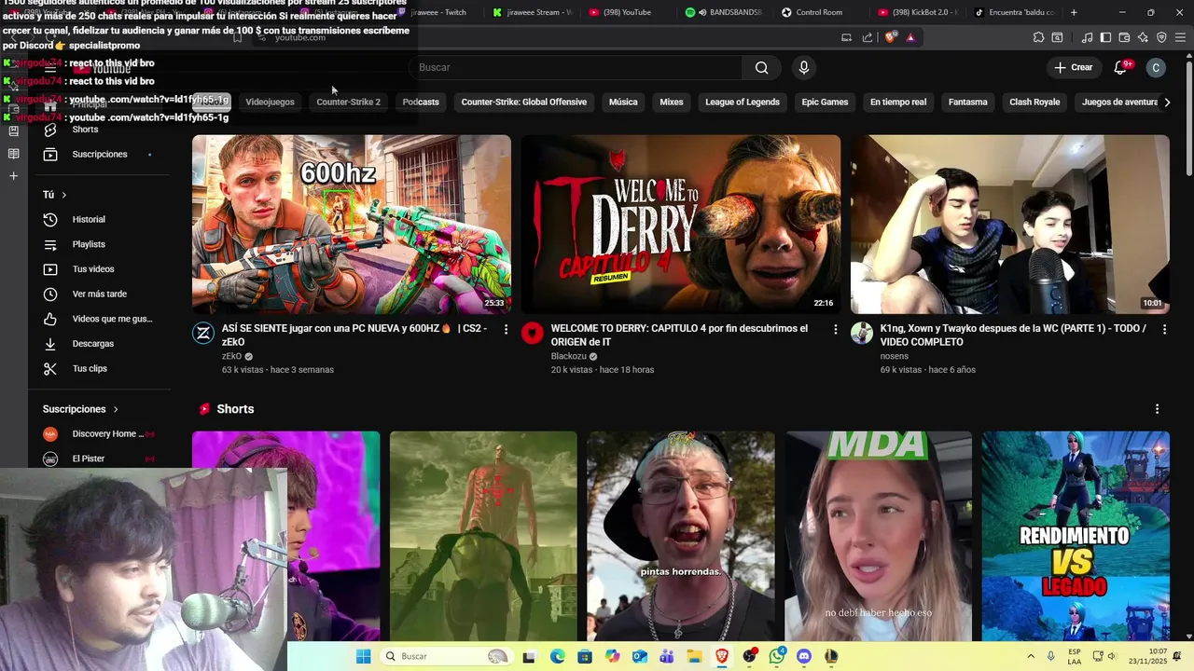This screenshot has width=1194, height=671.
Task: Select the Counter-Strike 2 chip
Action: click(x=348, y=102)
